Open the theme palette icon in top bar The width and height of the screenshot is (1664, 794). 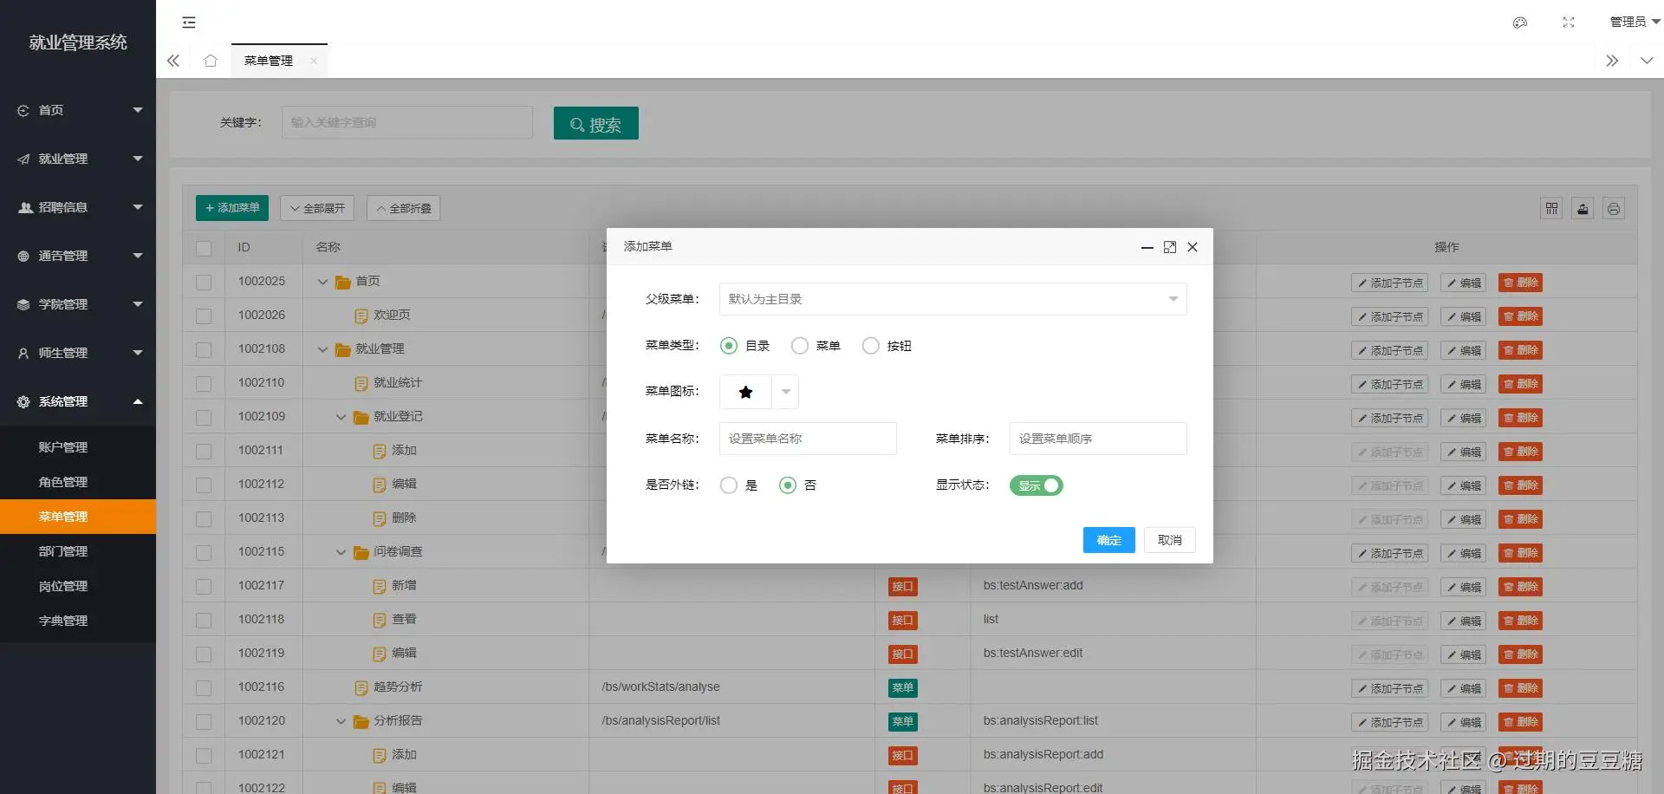tap(1520, 23)
